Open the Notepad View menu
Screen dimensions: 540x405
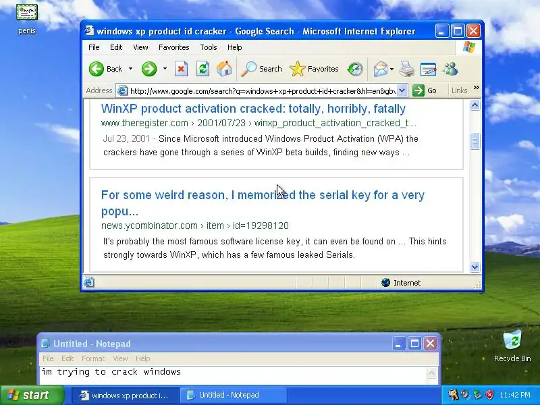click(120, 358)
